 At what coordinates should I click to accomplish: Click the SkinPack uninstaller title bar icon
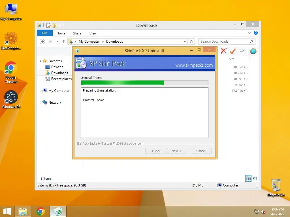coord(77,51)
